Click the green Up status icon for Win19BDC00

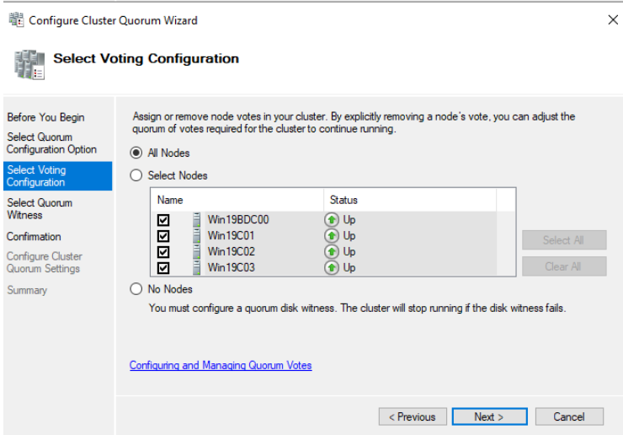pyautogui.click(x=332, y=220)
